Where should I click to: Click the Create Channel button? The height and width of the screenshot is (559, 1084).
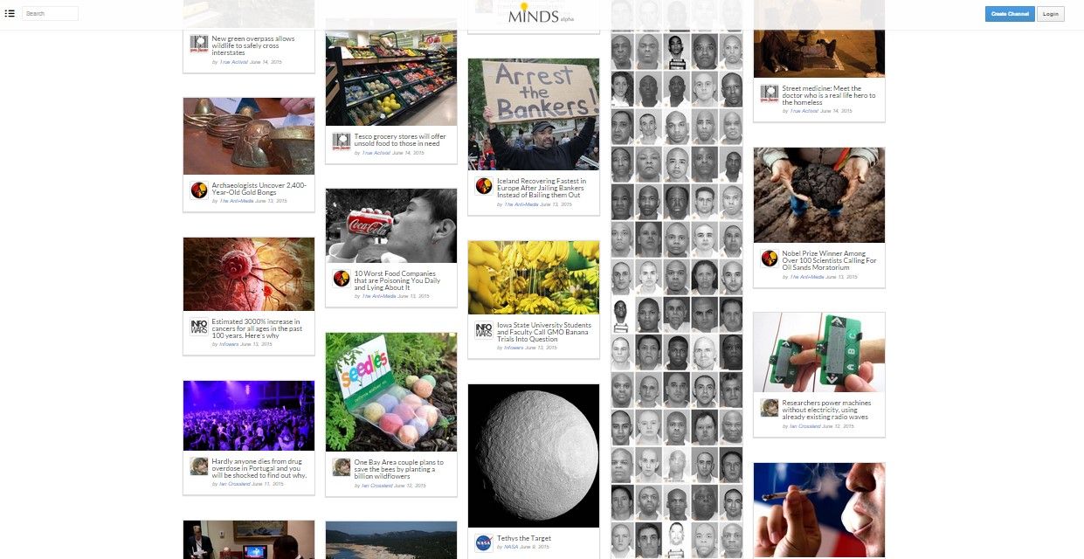click(1010, 14)
